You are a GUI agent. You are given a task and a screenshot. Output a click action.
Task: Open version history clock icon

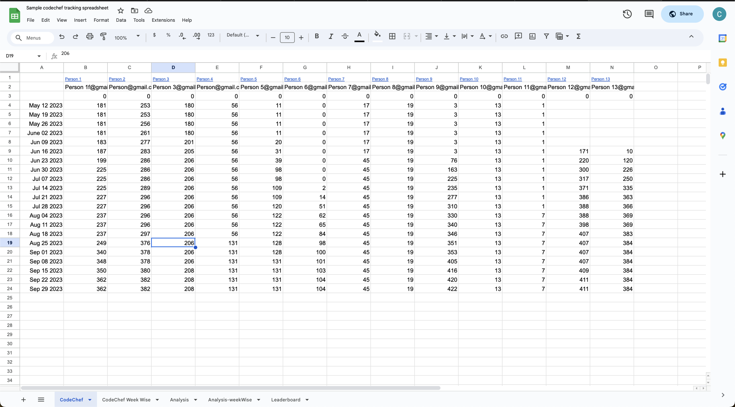(x=627, y=14)
